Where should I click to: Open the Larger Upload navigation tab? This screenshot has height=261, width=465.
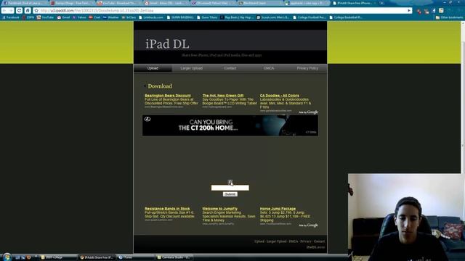[191, 68]
